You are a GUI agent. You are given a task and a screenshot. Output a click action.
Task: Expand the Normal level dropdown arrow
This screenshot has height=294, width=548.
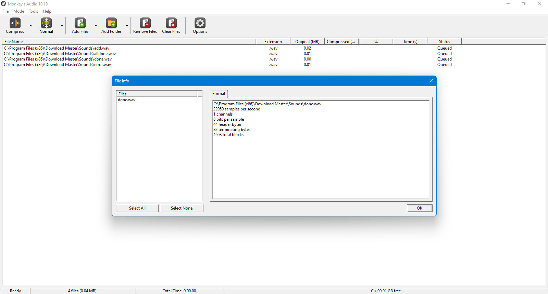[x=62, y=26]
